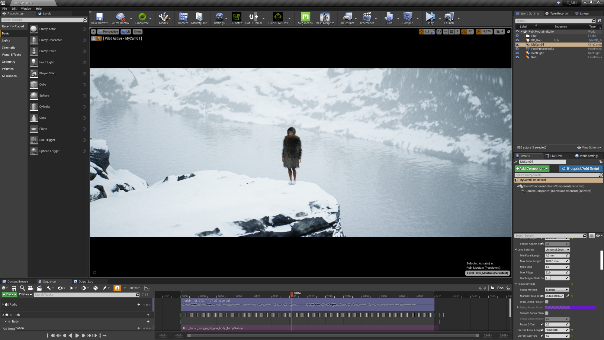604x340 pixels.
Task: Hide the ENV folder via eye icon
Action: pos(517,36)
